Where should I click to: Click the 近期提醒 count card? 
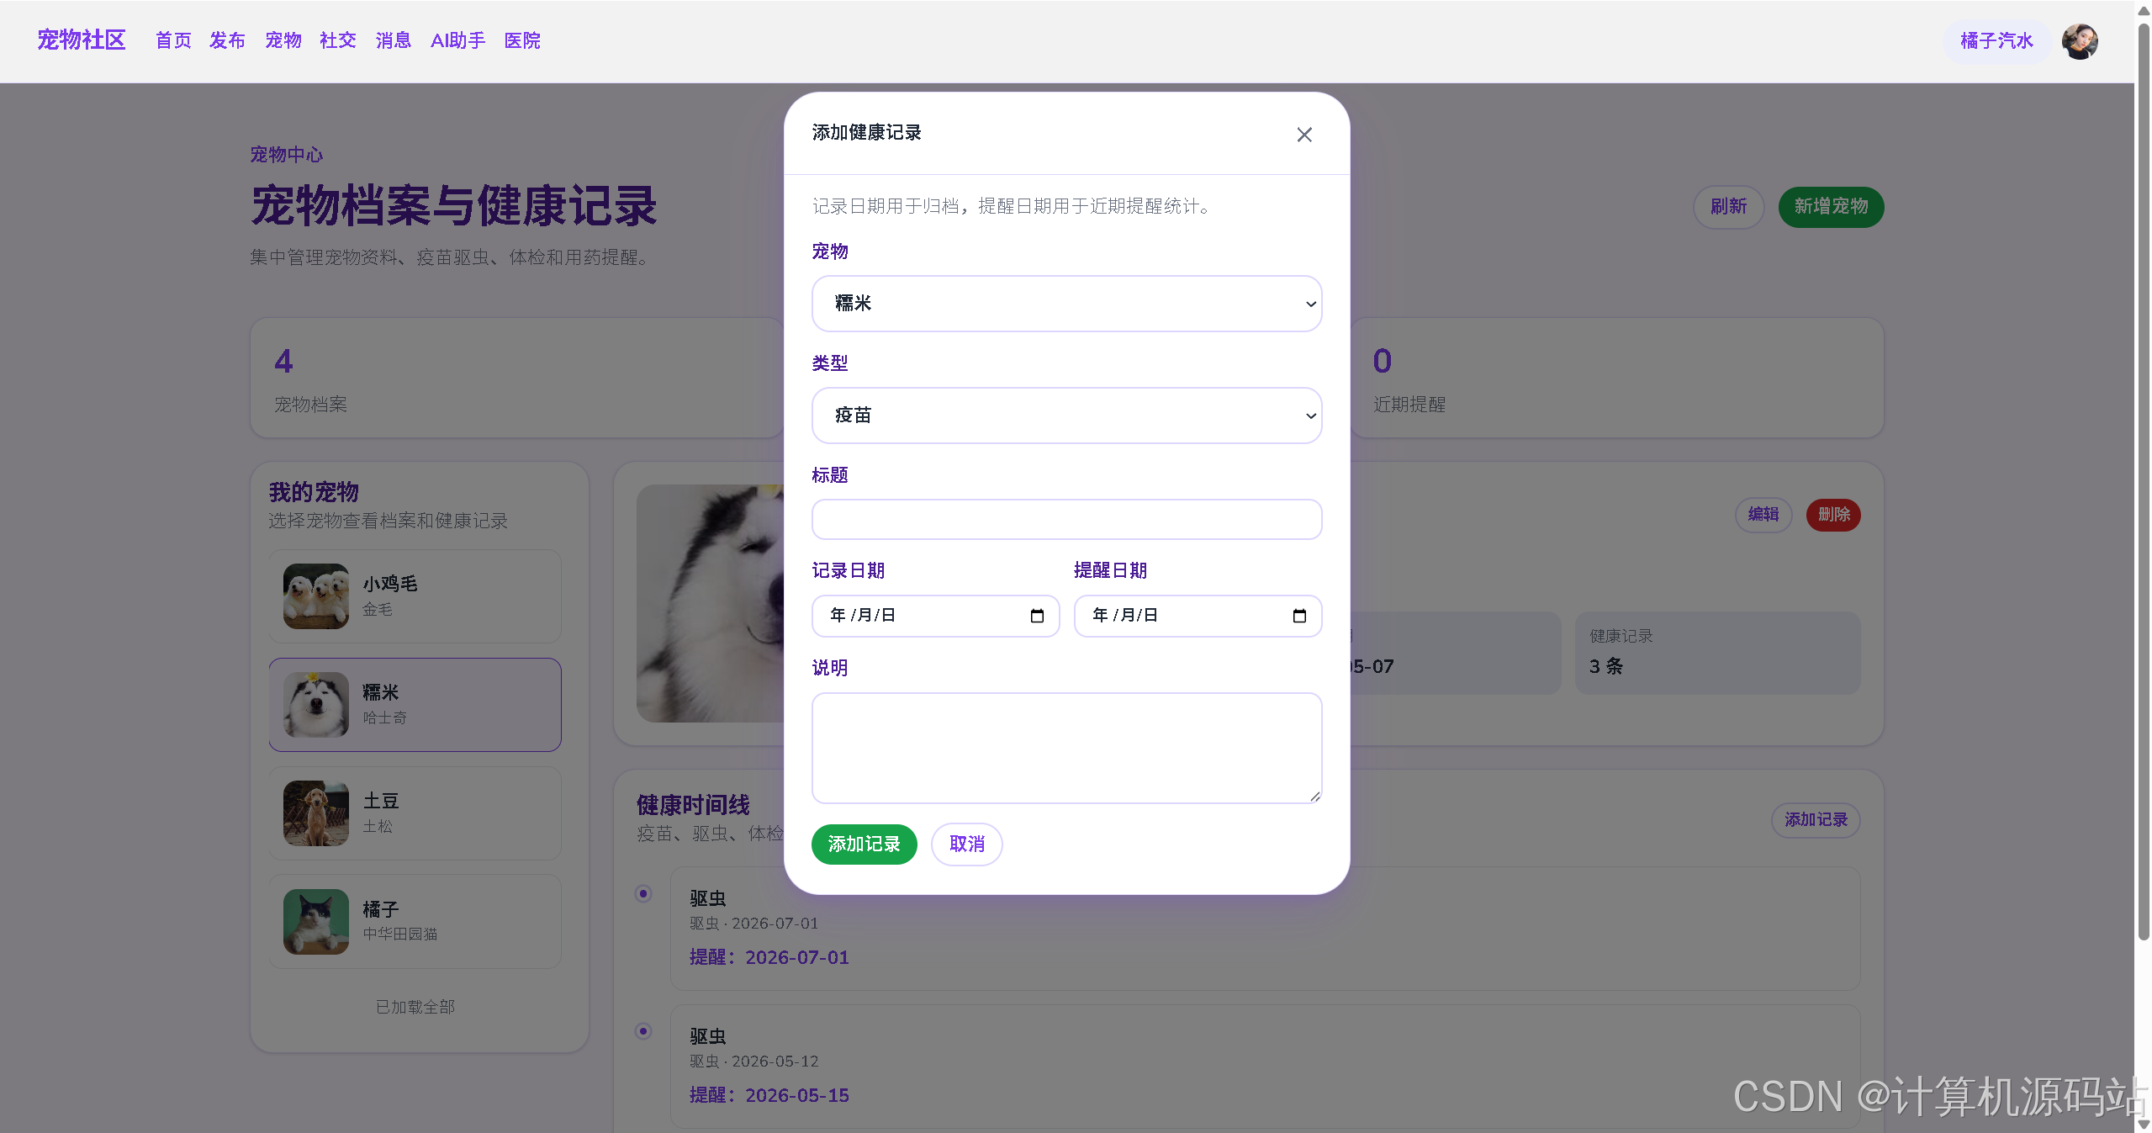(1616, 378)
